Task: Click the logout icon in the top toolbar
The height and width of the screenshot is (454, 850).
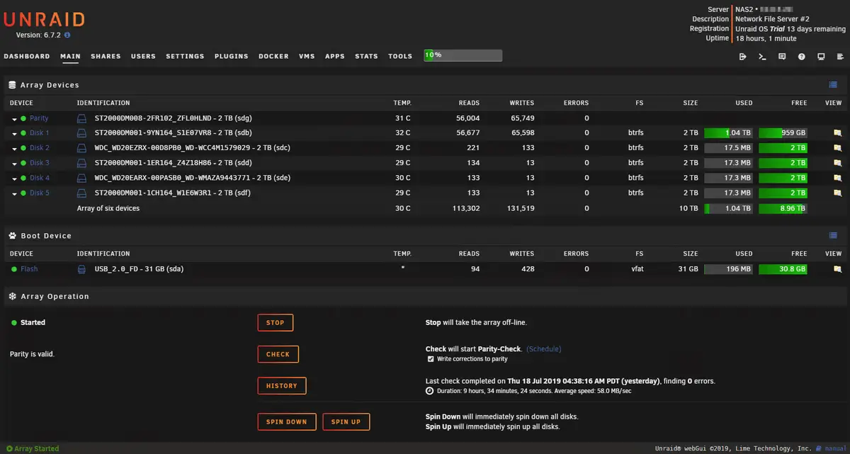Action: [x=742, y=57]
